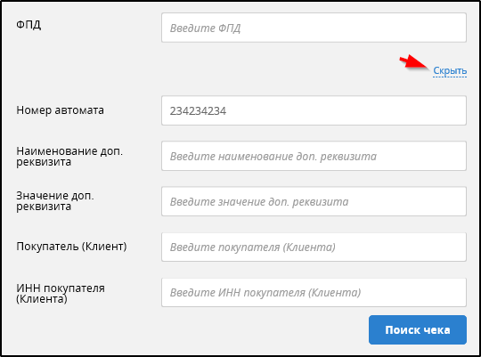Click the ИНН покупателя (Клиента) label
The height and width of the screenshot is (357, 481).
(x=61, y=293)
